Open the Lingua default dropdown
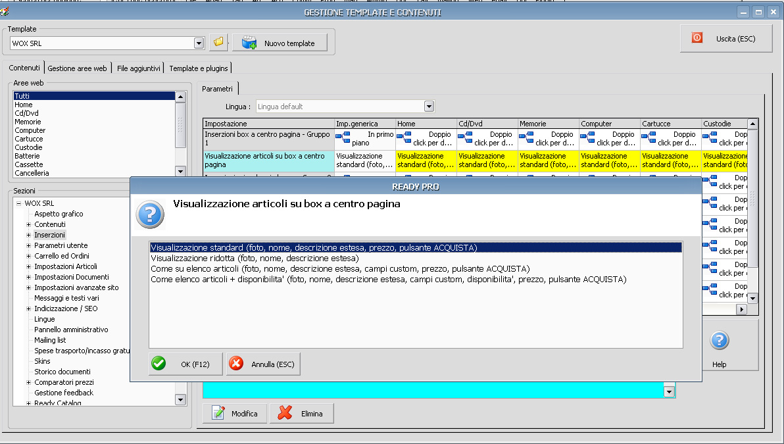This screenshot has height=444, width=784. 429,107
